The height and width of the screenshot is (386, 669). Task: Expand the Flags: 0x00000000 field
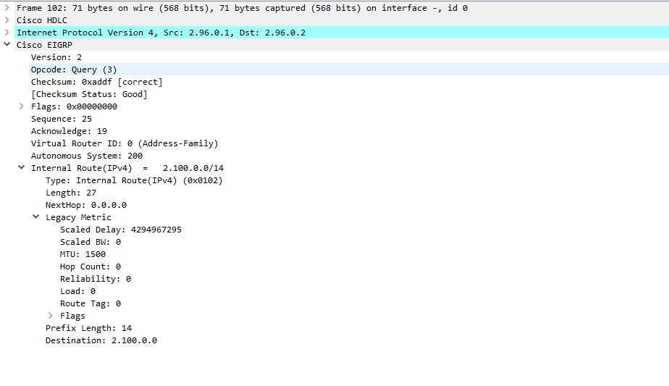(x=21, y=106)
